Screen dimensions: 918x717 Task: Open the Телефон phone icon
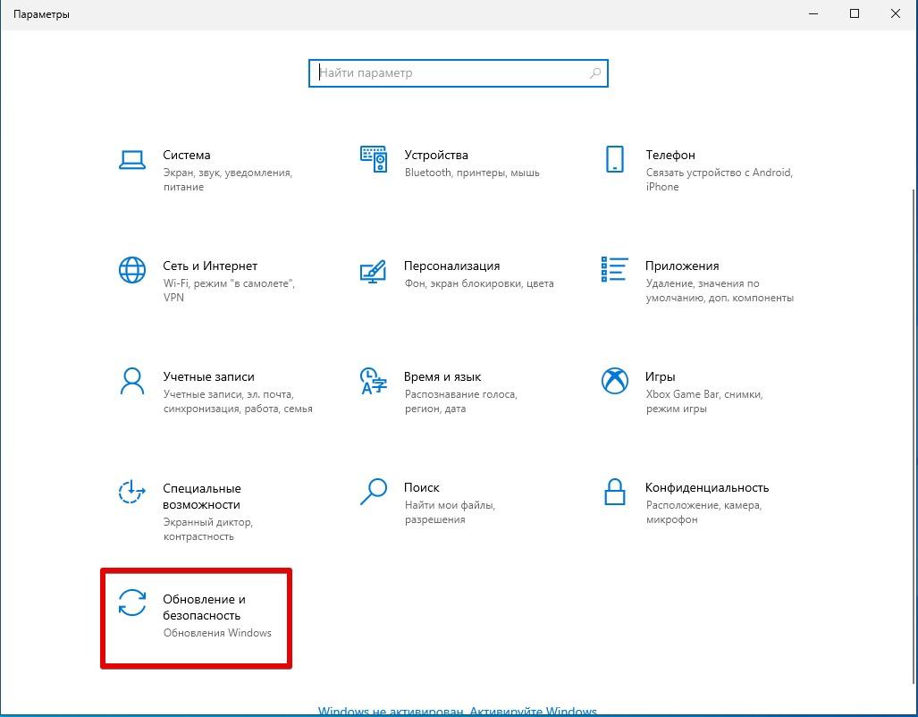click(615, 159)
